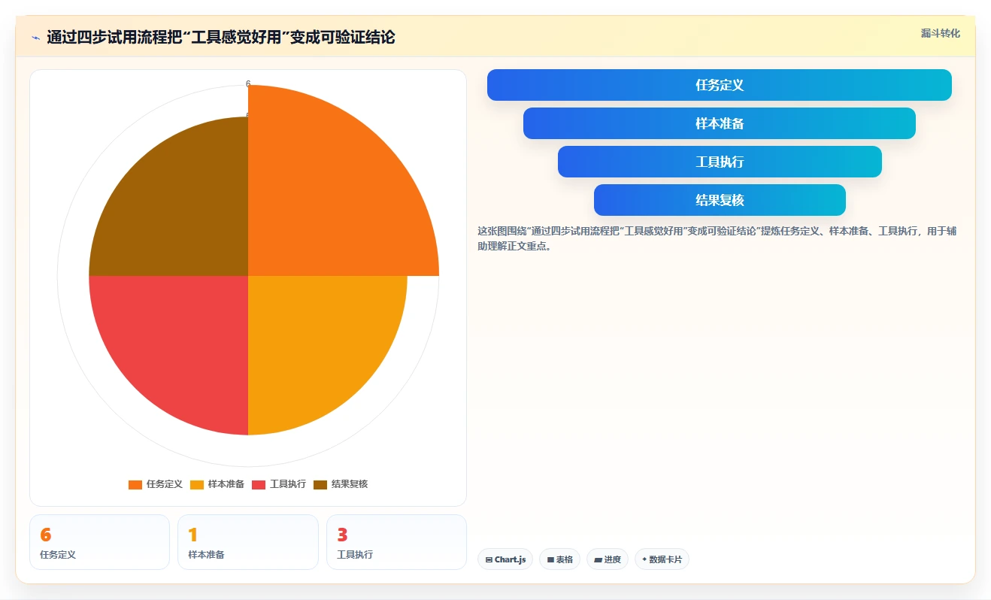Select the Chart.js tag chip
This screenshot has width=991, height=600.
[505, 559]
